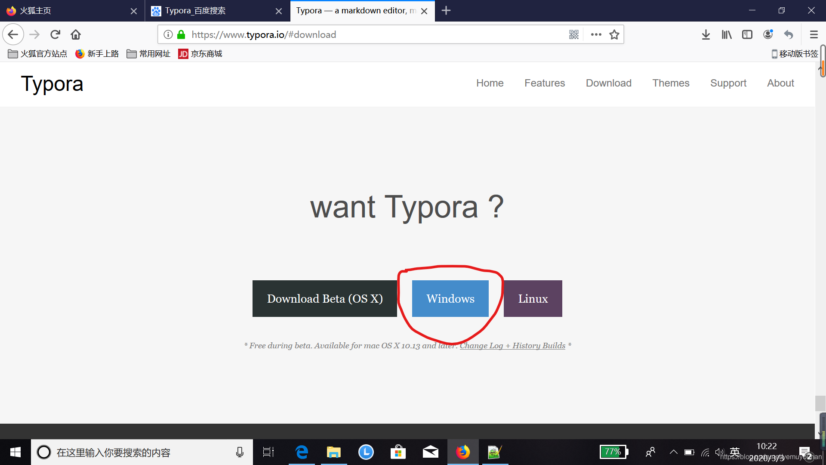
Task: Click the Linux download button
Action: pos(533,298)
